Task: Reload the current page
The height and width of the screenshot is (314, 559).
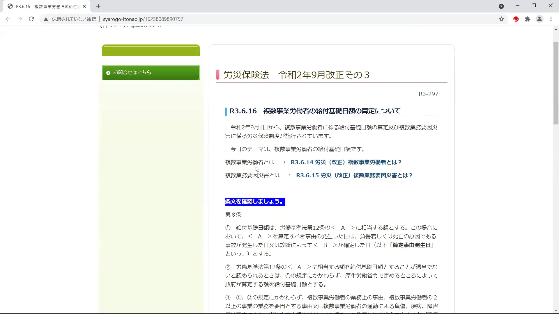Action: (31, 19)
